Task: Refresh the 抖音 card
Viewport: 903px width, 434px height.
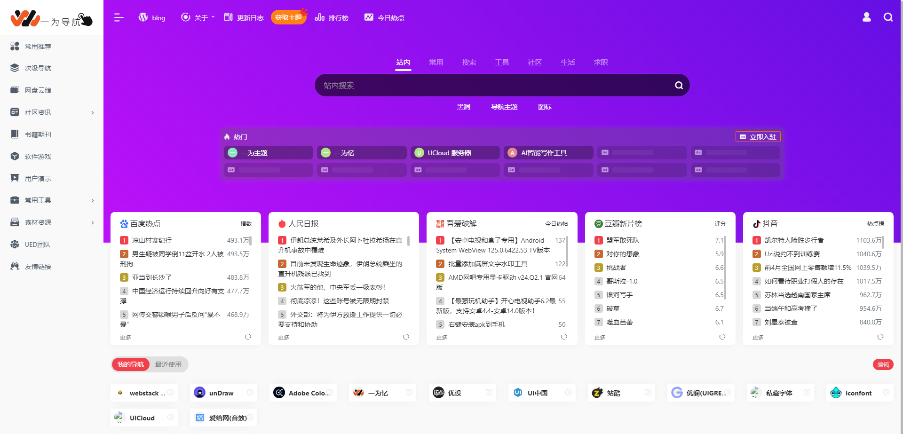Action: point(880,337)
